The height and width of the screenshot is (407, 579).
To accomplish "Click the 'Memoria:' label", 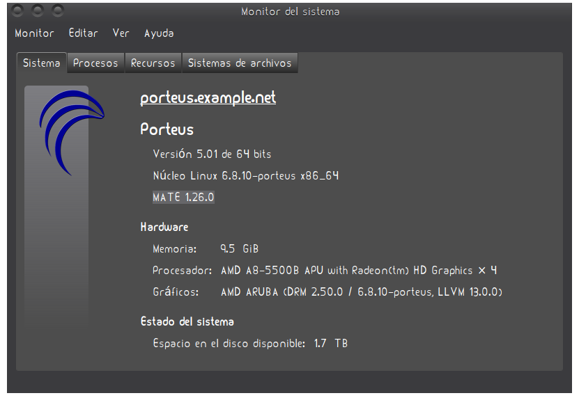I will (x=175, y=249).
